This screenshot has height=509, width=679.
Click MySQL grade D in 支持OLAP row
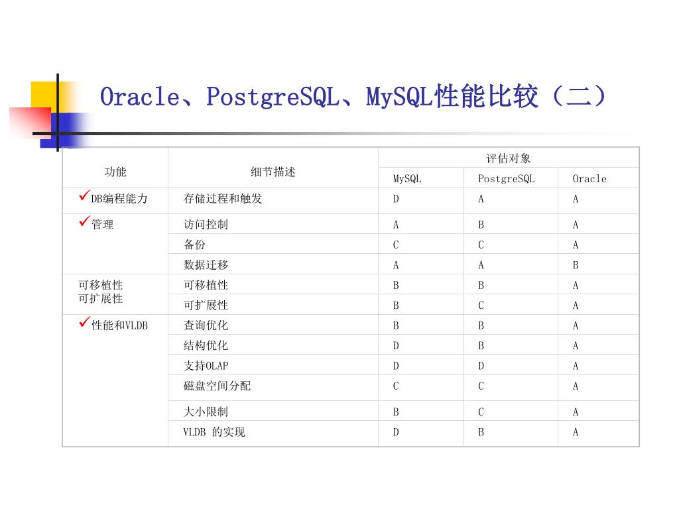coord(396,366)
